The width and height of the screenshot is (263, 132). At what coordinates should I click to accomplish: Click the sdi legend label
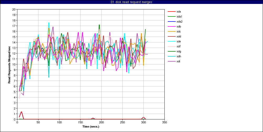click(178, 61)
